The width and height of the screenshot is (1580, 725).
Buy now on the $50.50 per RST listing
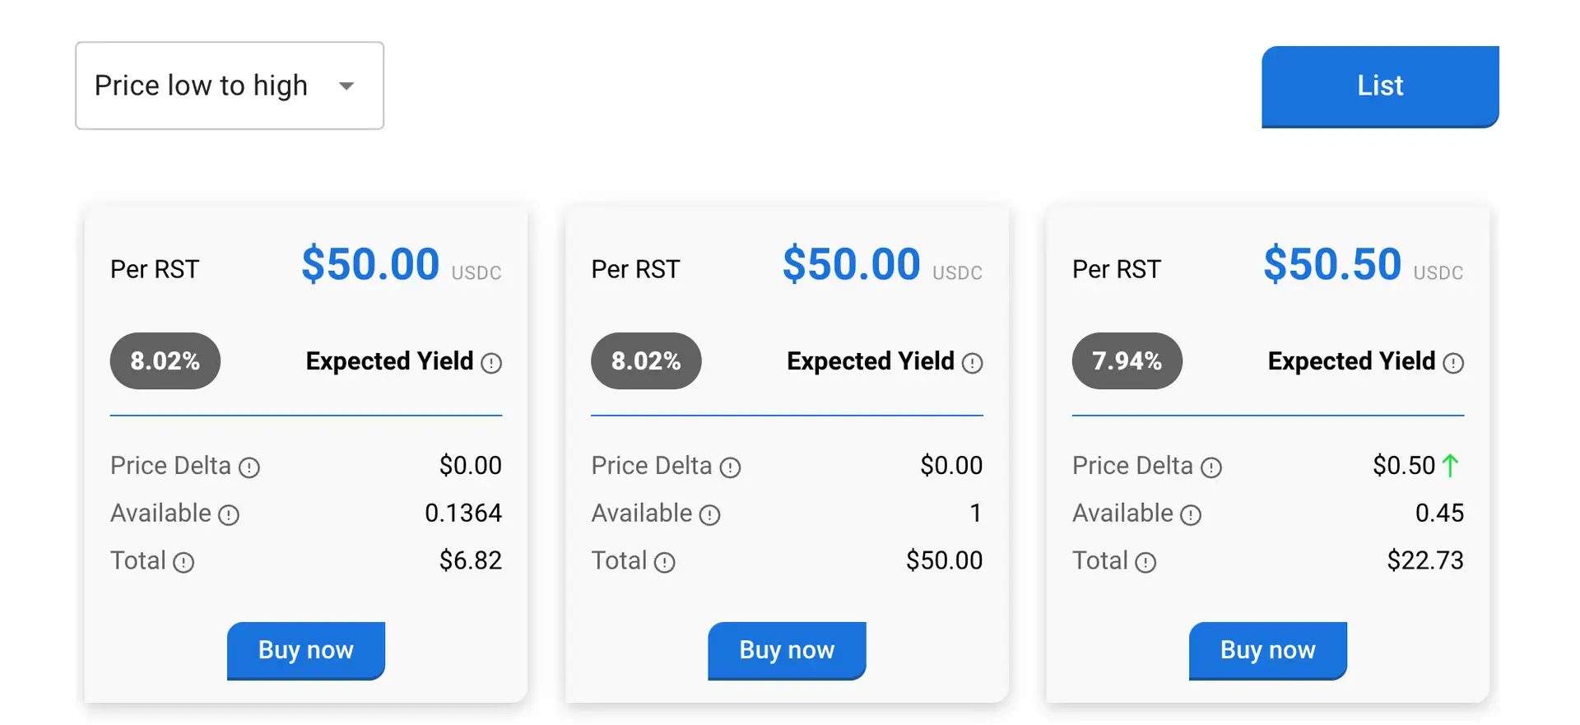1267,650
